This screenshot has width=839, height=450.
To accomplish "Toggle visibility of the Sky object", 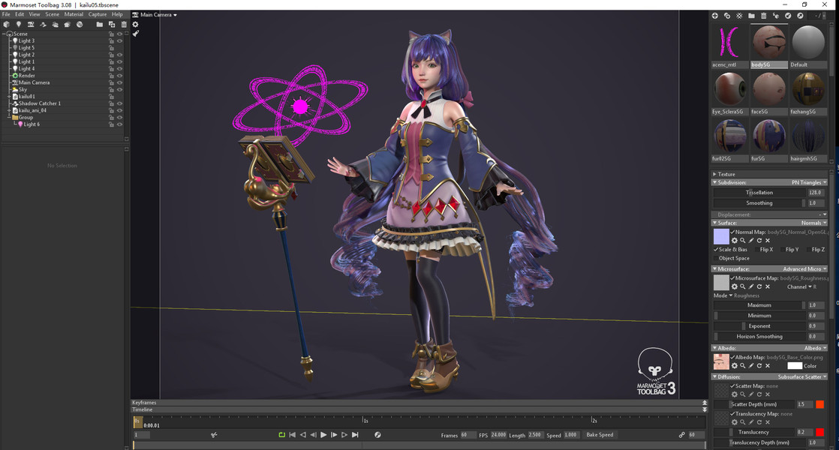I will point(120,90).
